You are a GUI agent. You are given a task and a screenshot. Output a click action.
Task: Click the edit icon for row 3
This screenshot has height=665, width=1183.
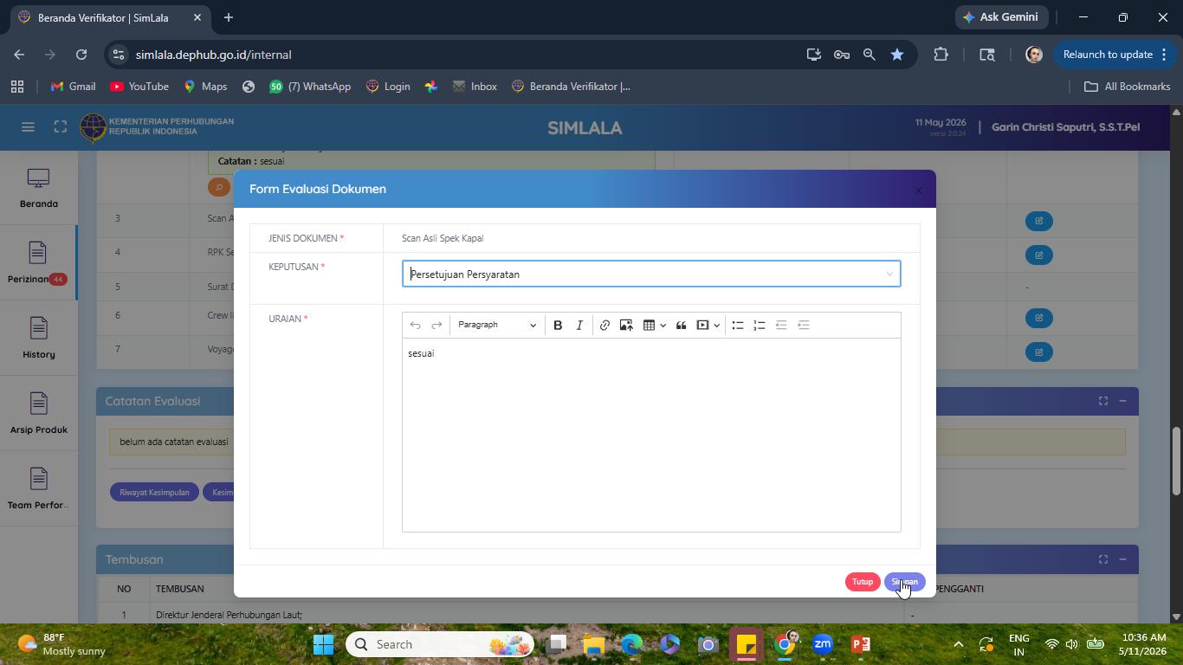(1038, 221)
